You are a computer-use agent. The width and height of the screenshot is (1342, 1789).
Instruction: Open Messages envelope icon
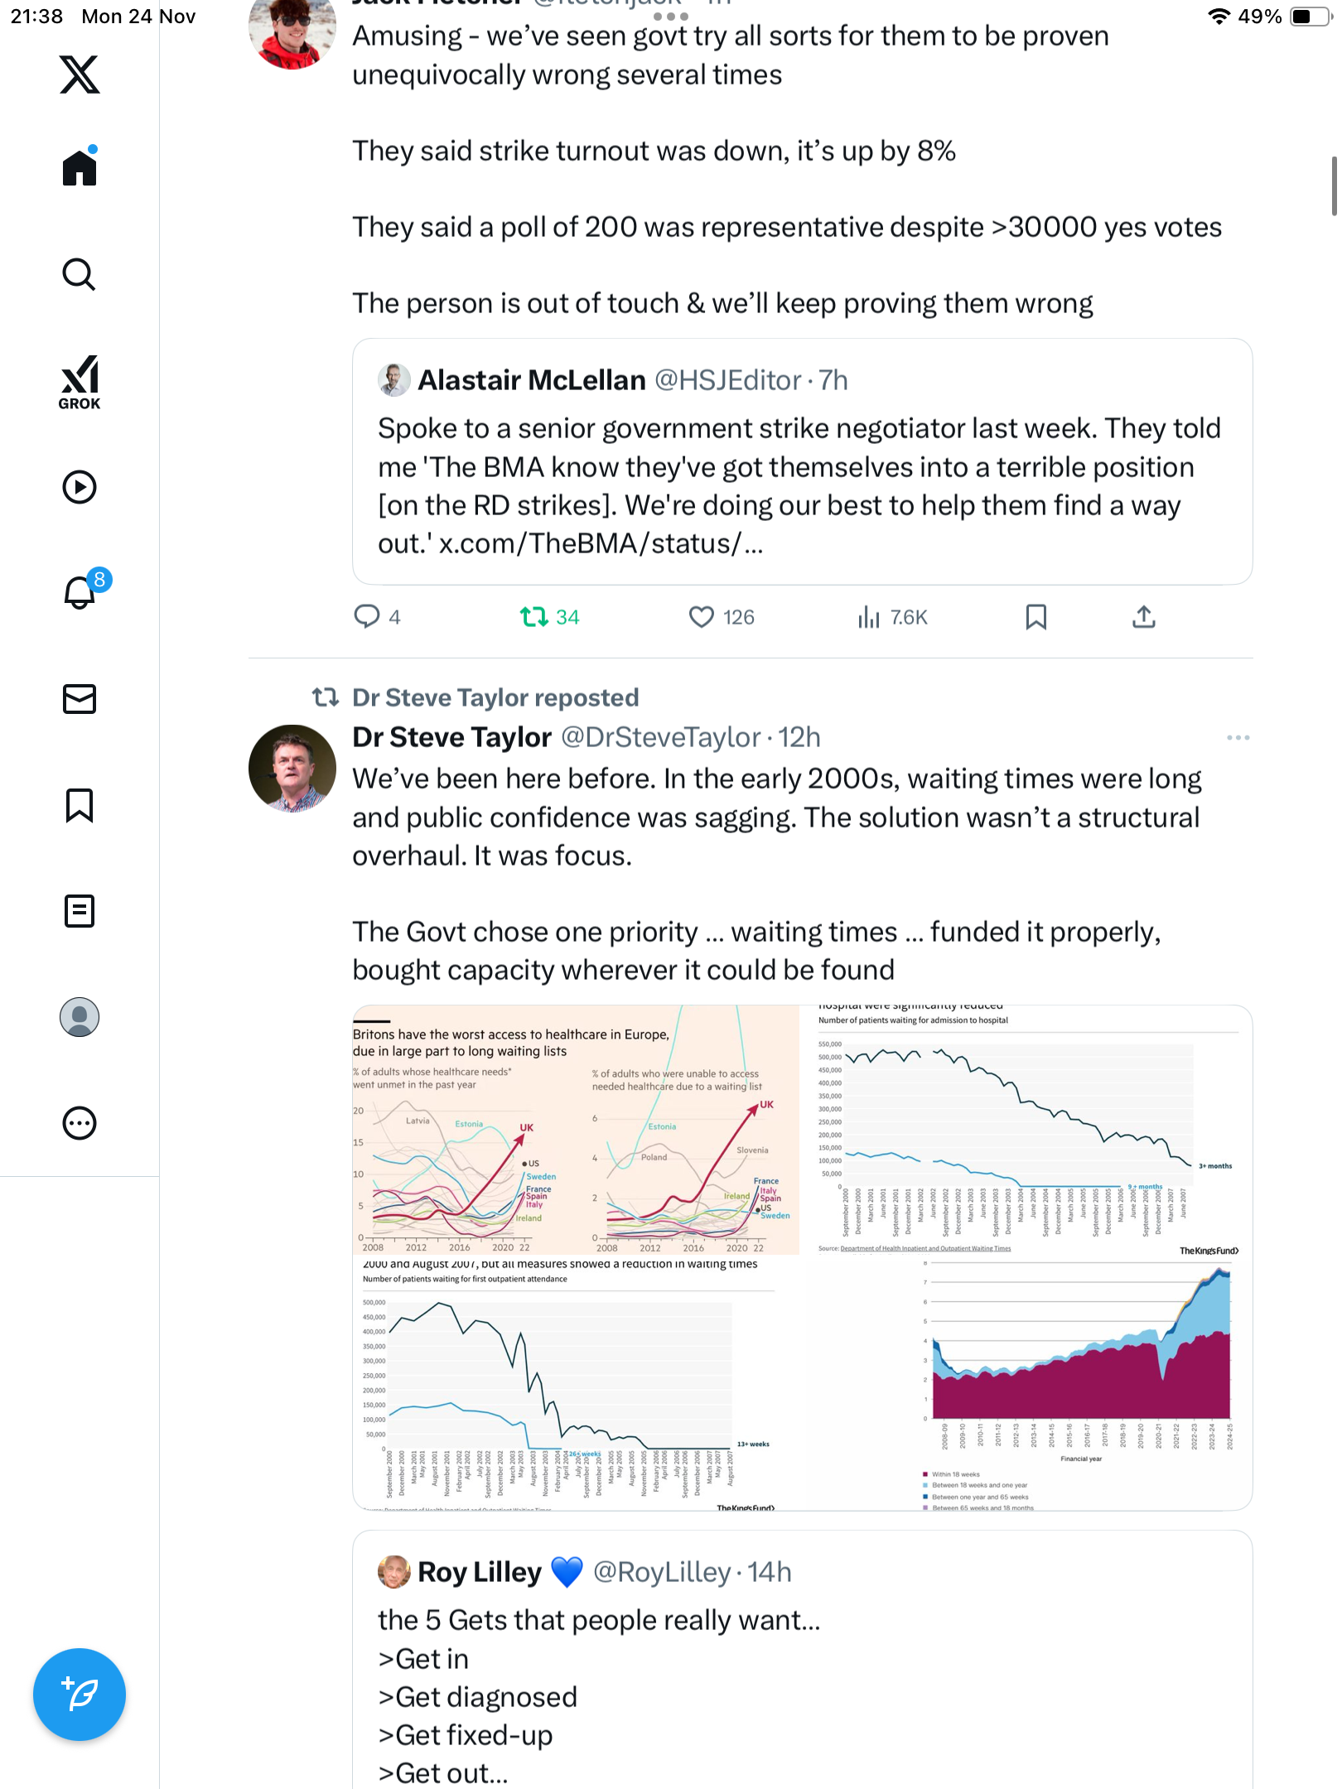tap(80, 699)
